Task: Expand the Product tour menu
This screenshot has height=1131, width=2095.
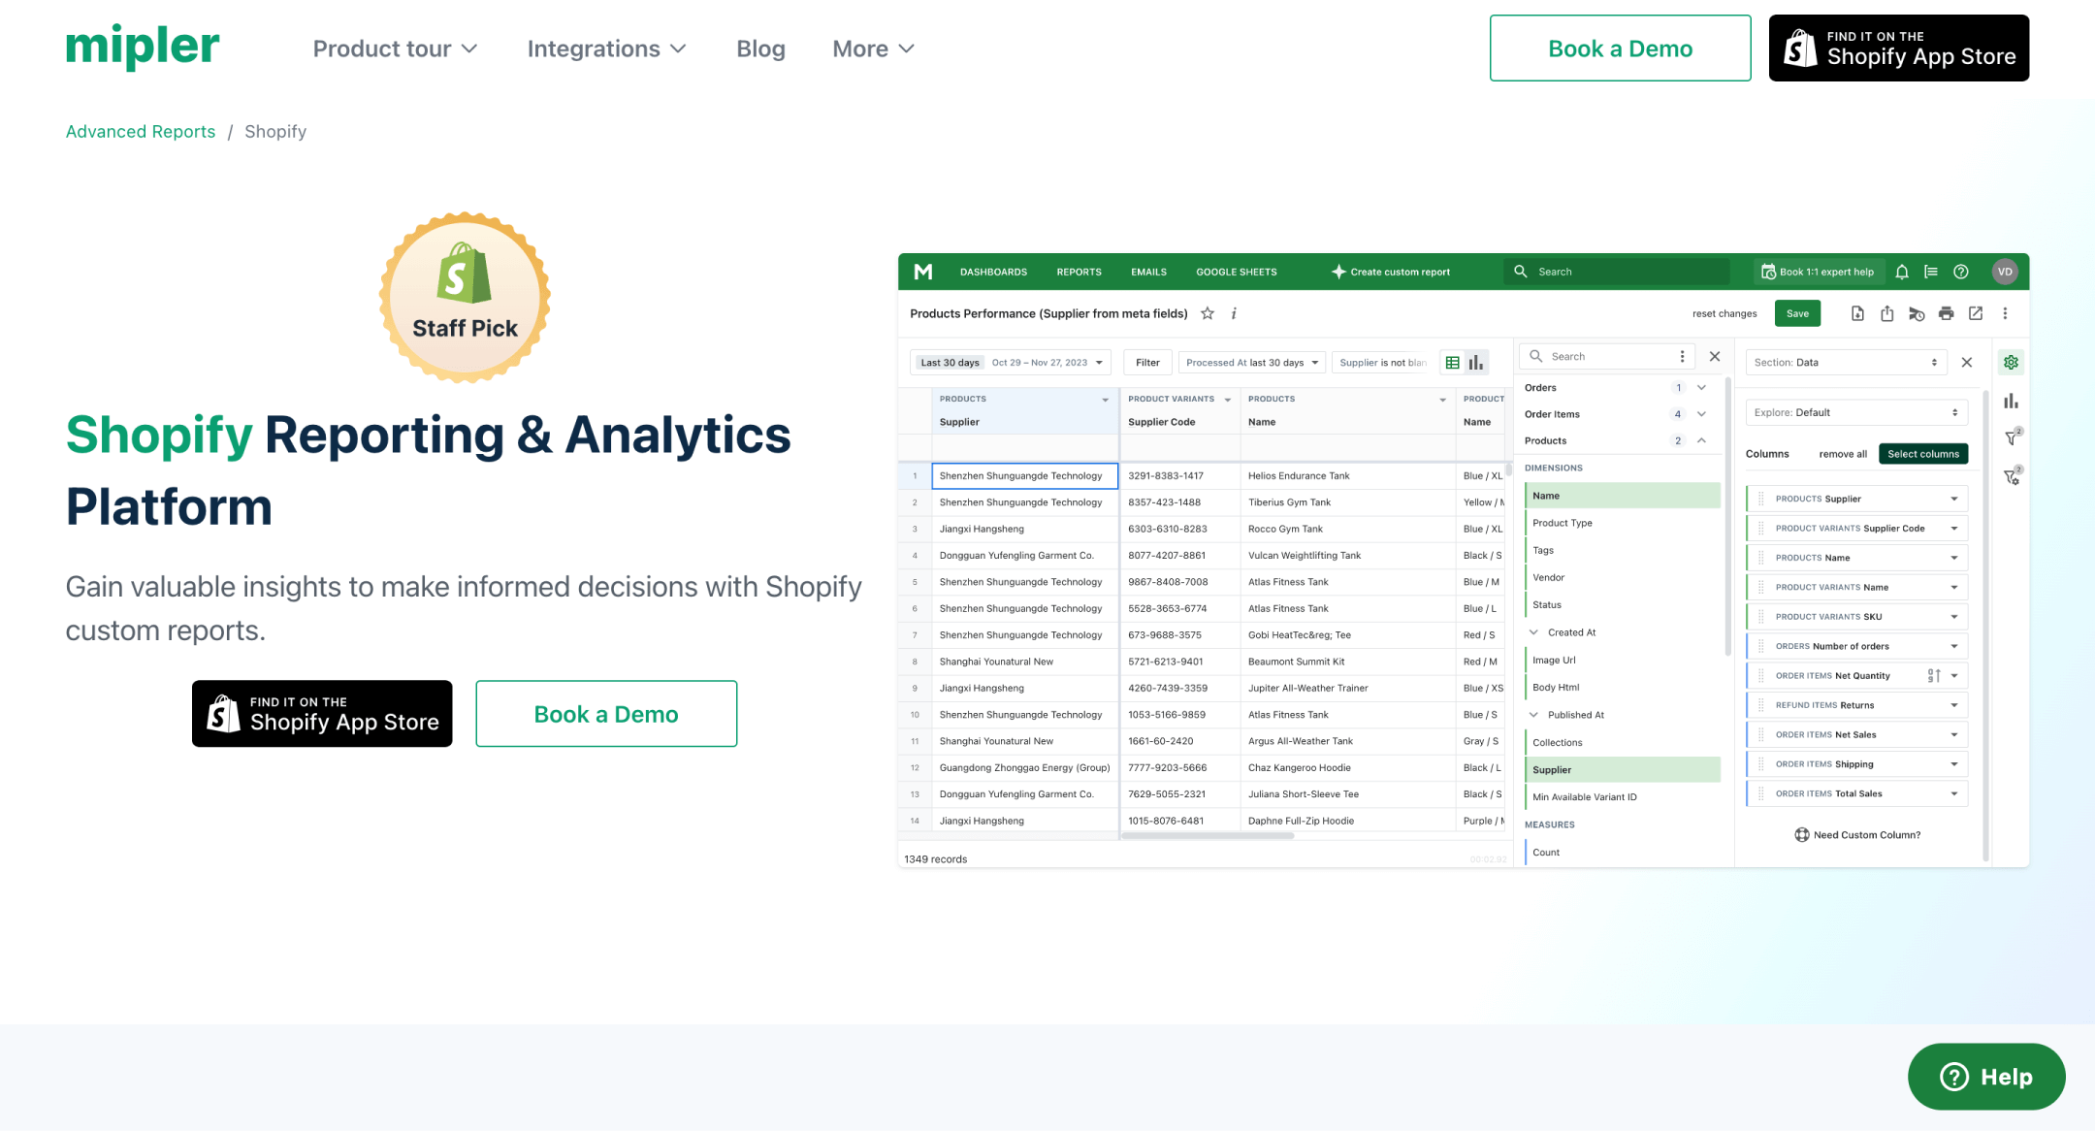Action: (x=395, y=48)
